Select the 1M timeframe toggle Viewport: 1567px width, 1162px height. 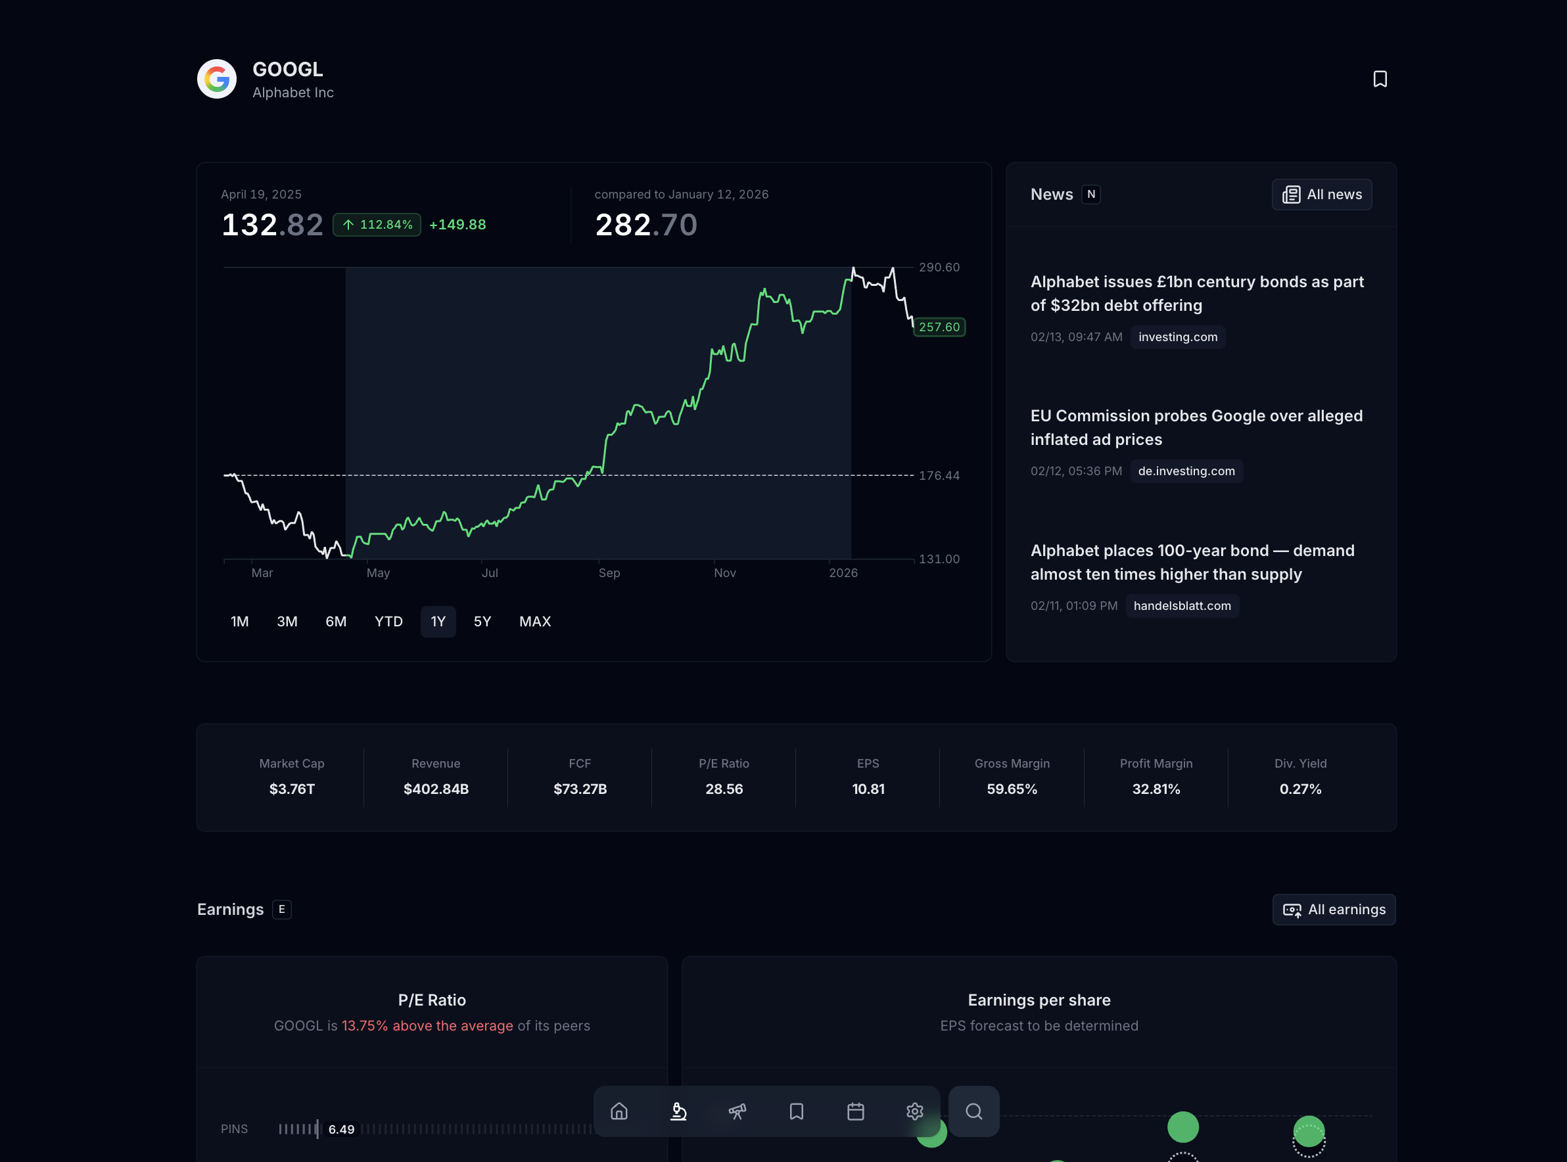239,621
